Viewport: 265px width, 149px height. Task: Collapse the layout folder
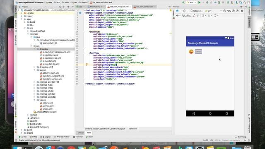(x=34, y=70)
